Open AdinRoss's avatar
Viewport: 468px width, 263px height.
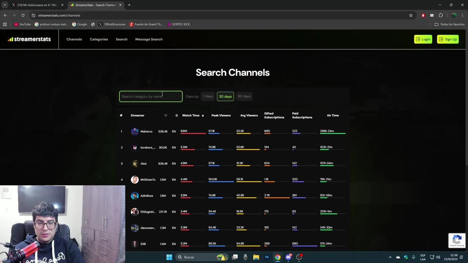coord(135,196)
